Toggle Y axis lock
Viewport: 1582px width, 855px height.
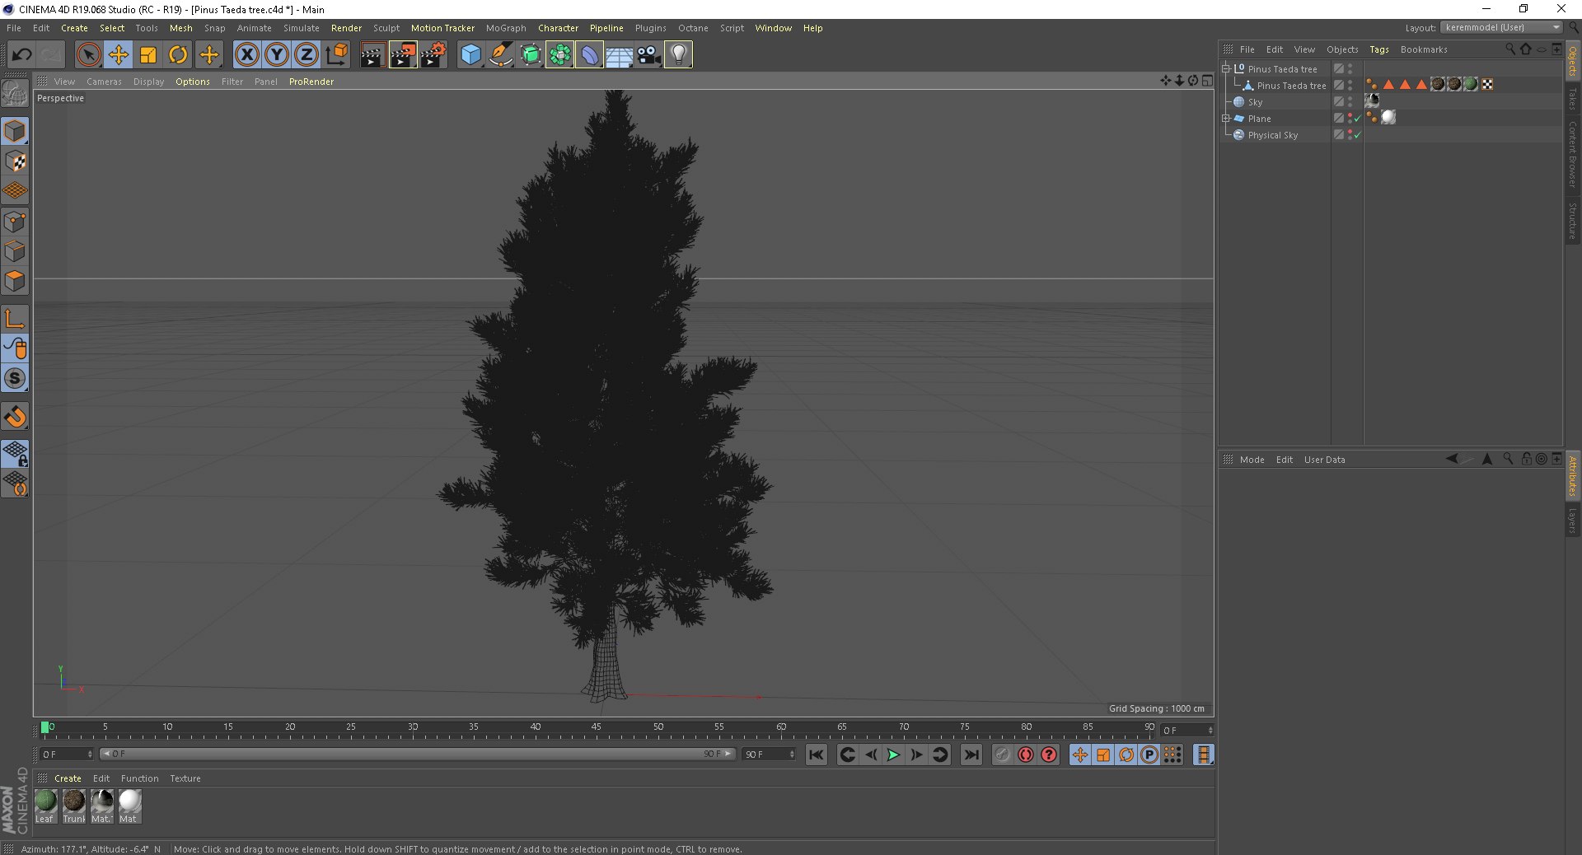[276, 55]
